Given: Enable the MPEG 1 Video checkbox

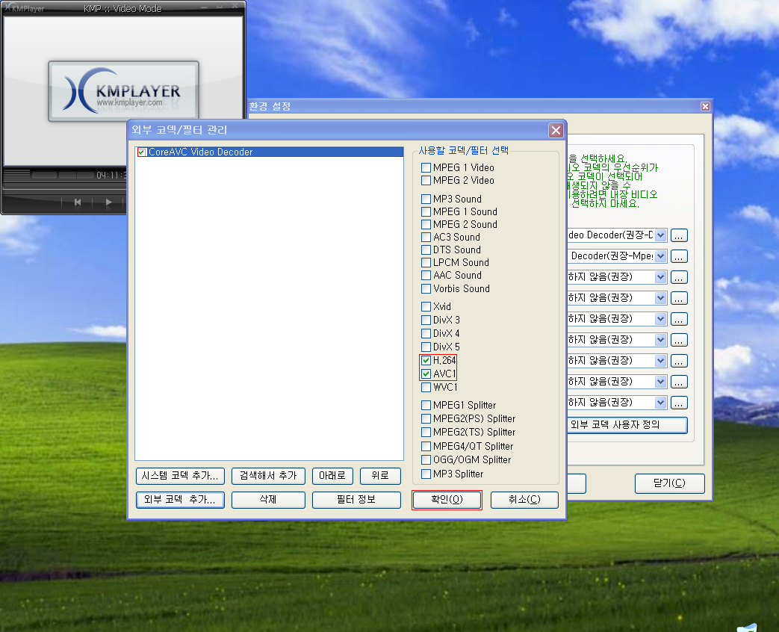Looking at the screenshot, I should tap(426, 167).
